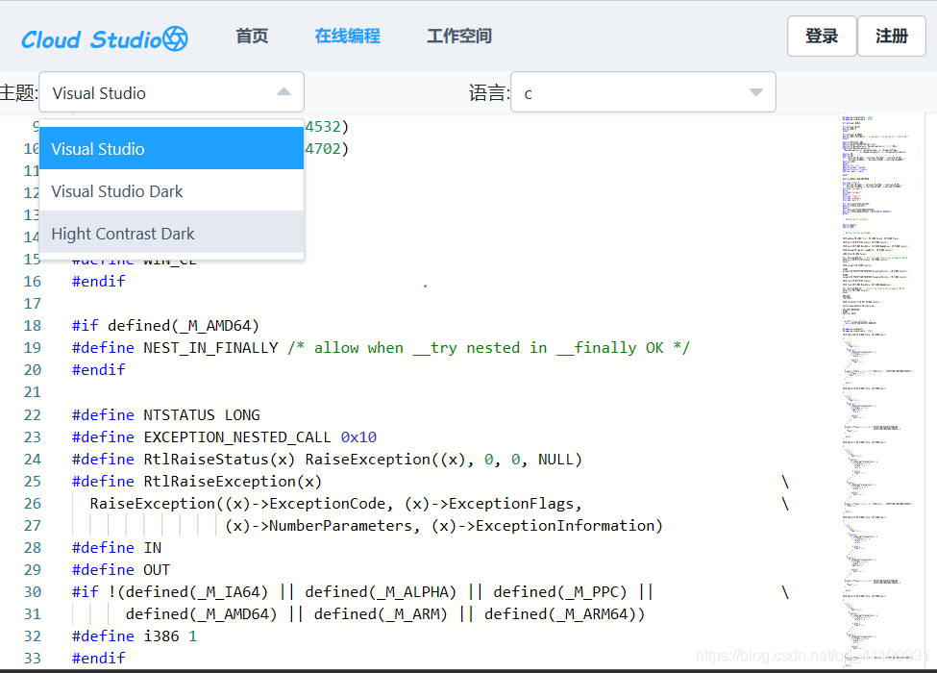The image size is (937, 673).
Task: Click #define IN on line 28
Action: pos(116,547)
